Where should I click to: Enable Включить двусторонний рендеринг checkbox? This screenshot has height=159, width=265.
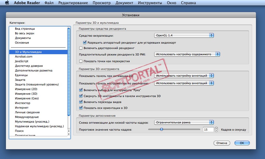click(81, 48)
